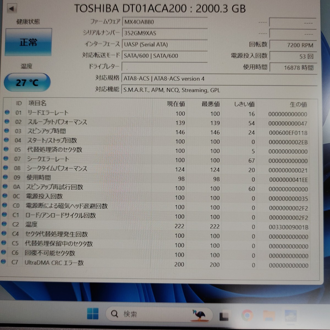Image resolution: width=330 pixels, height=330 pixels.
Task: Click the 27 °C temperature indicator
Action: click(27, 82)
